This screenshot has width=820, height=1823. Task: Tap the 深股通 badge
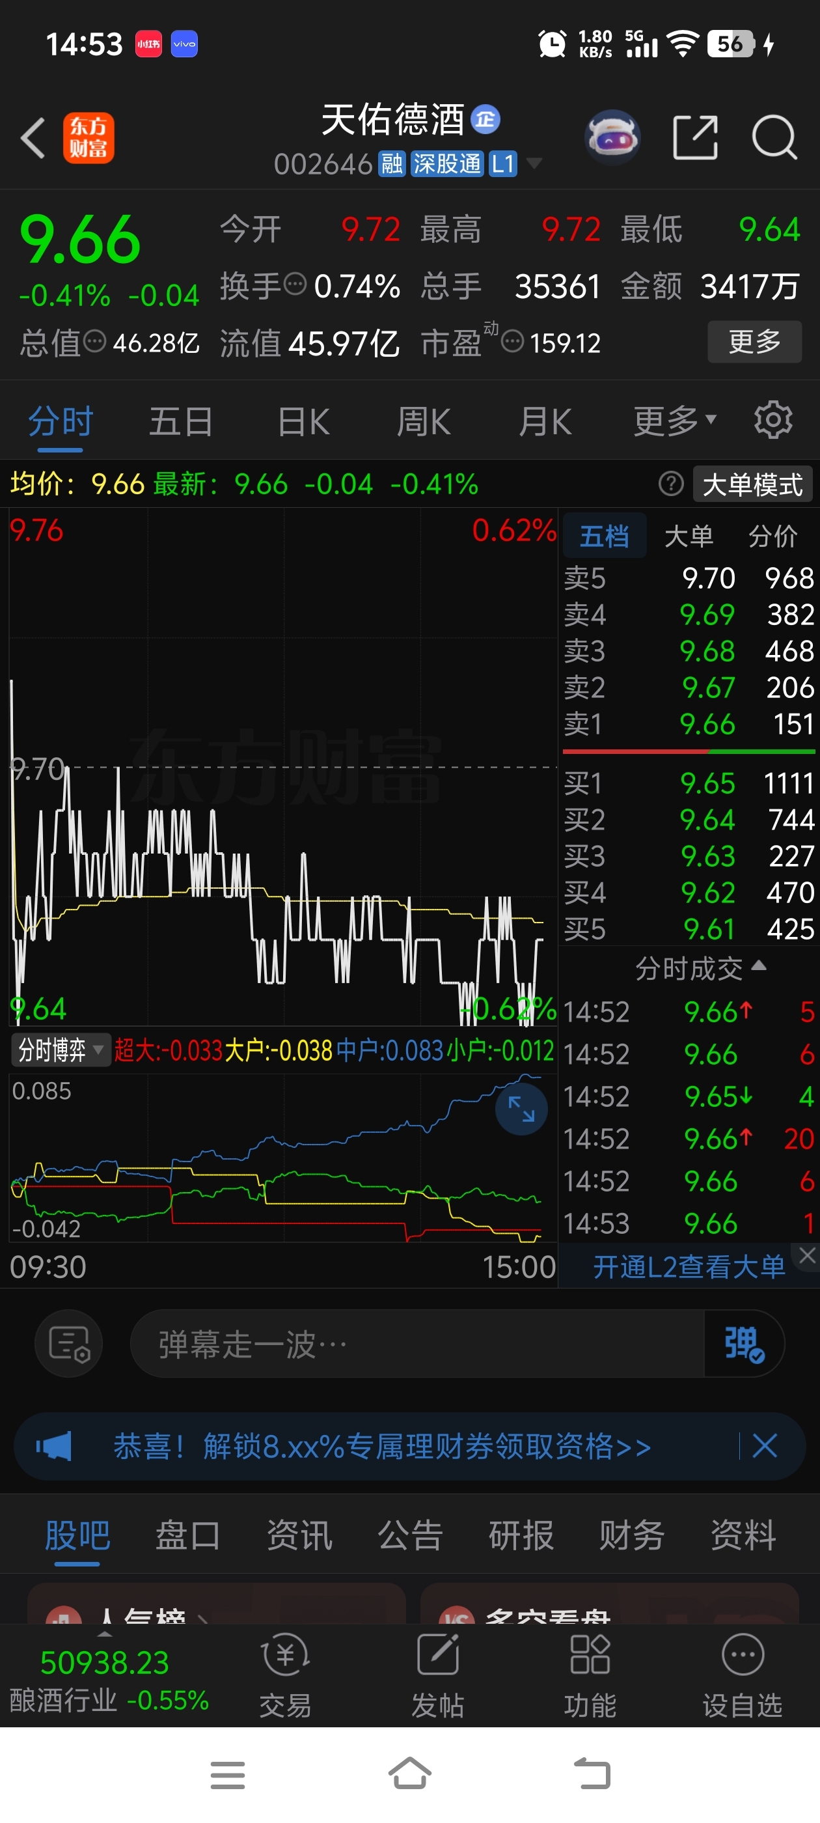[446, 163]
